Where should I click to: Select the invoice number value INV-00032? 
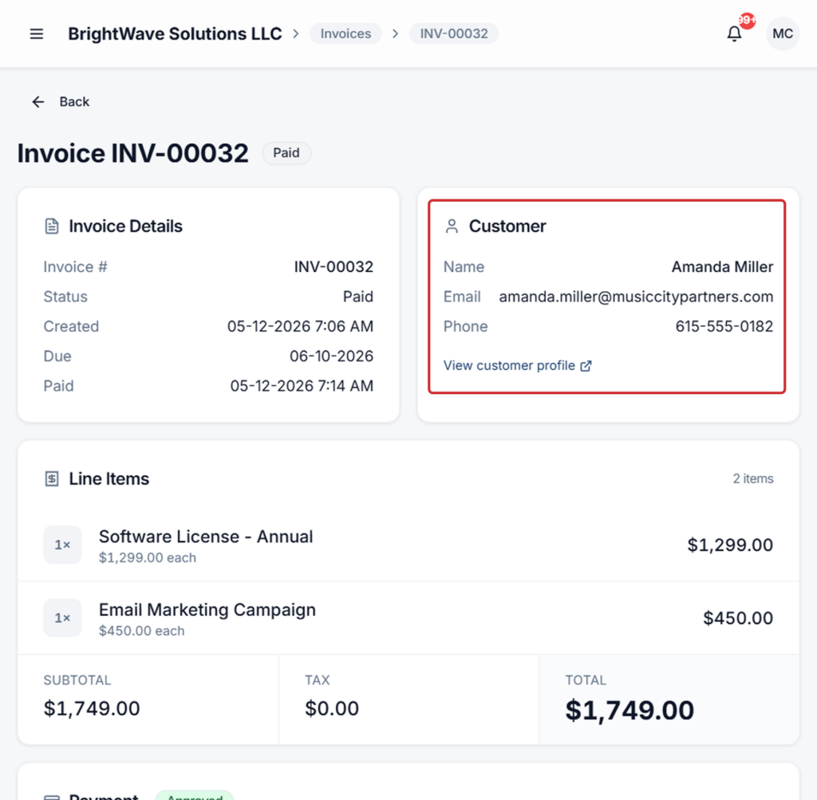(334, 266)
